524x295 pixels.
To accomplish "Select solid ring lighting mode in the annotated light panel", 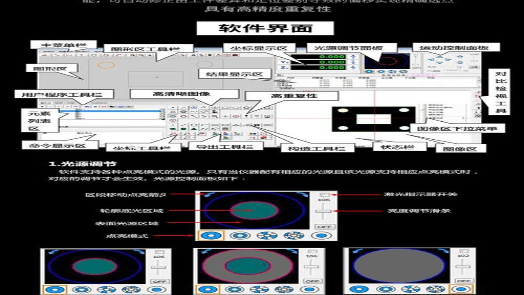I will tap(211, 236).
